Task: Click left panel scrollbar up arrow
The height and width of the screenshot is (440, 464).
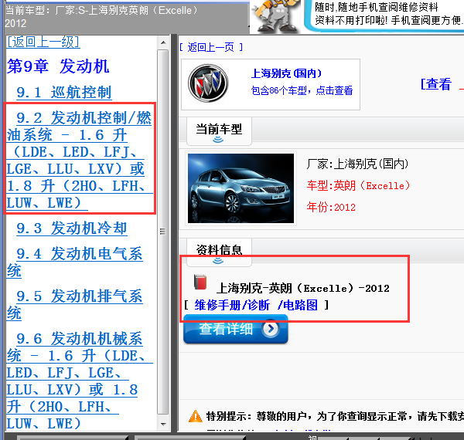Action: pyautogui.click(x=163, y=42)
